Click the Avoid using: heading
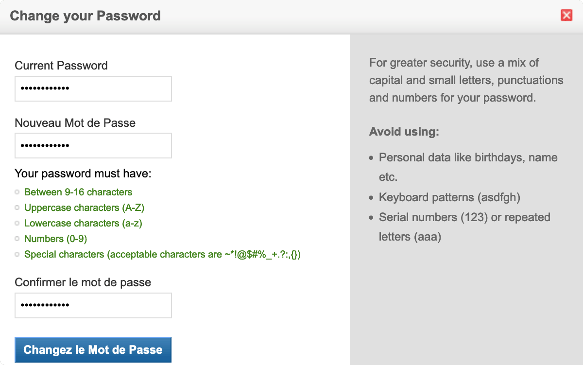Image resolution: width=583 pixels, height=365 pixels. [404, 132]
